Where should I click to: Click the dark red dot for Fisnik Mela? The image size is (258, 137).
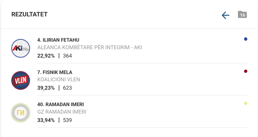[246, 71]
